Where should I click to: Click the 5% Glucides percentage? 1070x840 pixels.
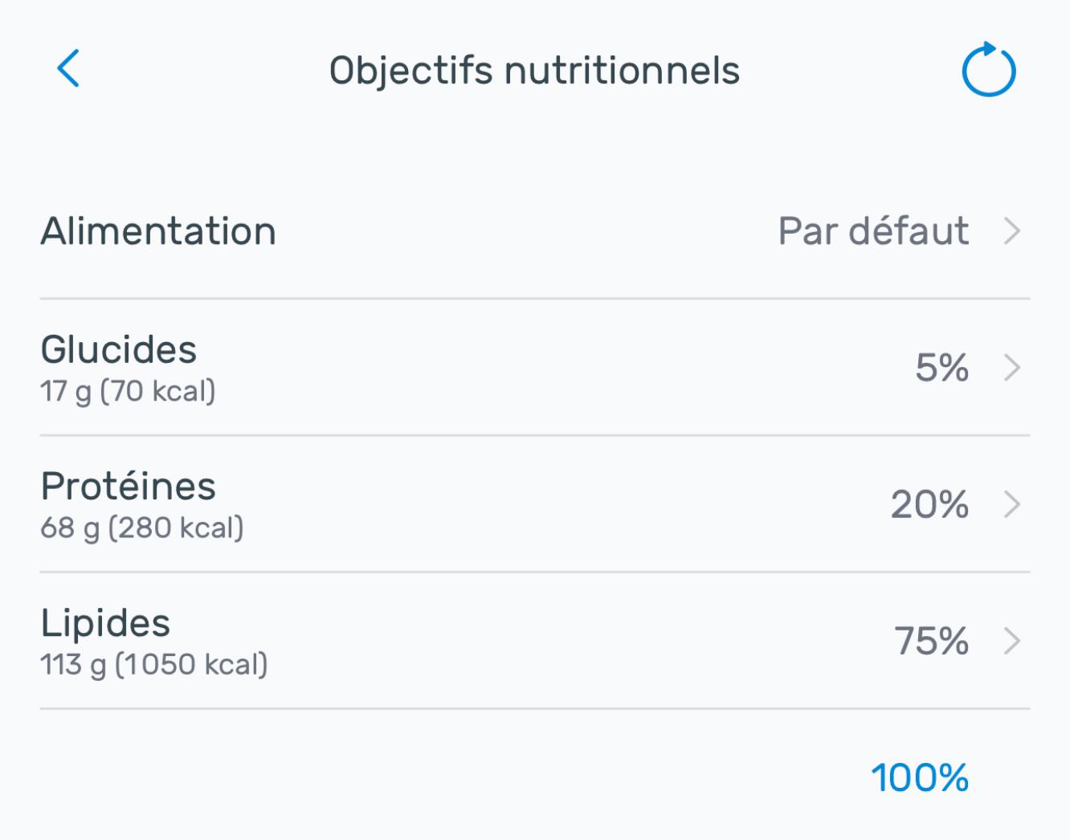tap(941, 368)
